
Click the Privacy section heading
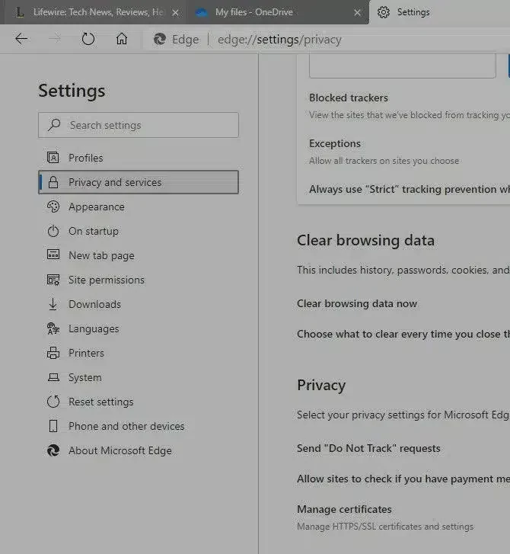click(x=321, y=385)
